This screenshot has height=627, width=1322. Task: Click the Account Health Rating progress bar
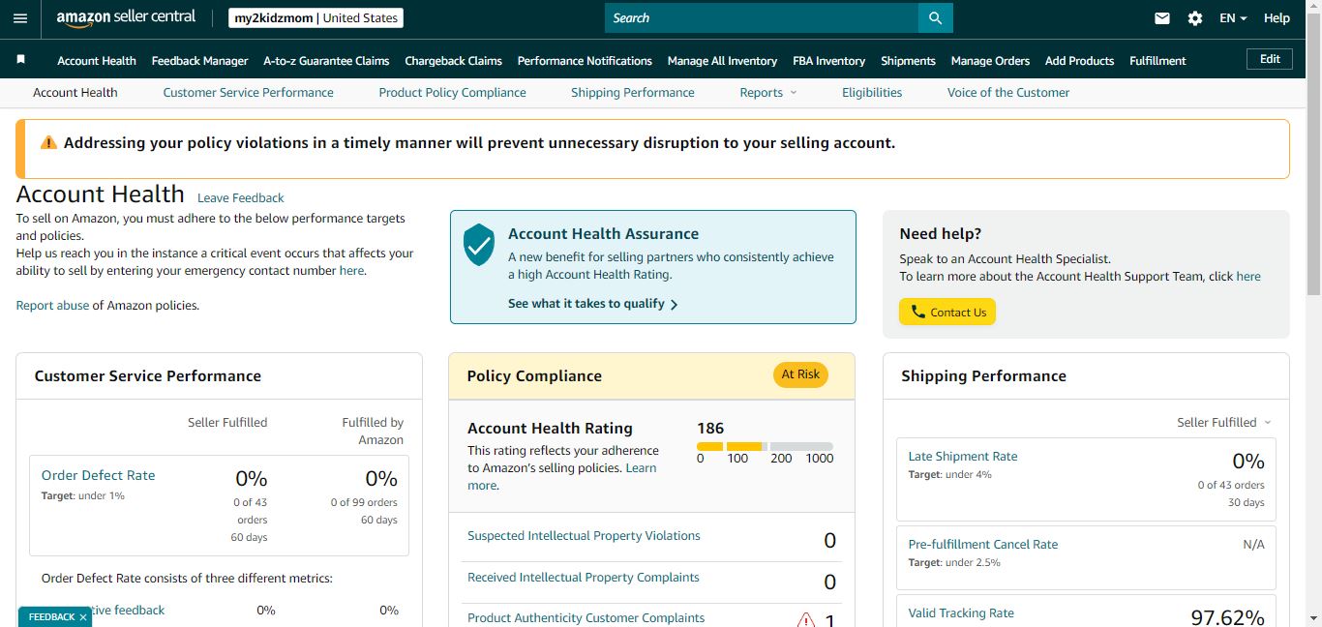[x=765, y=447]
